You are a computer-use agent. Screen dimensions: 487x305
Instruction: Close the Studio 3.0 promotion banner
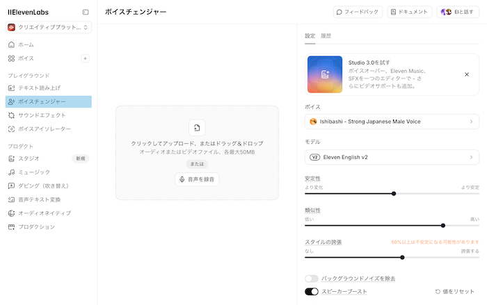pyautogui.click(x=466, y=74)
